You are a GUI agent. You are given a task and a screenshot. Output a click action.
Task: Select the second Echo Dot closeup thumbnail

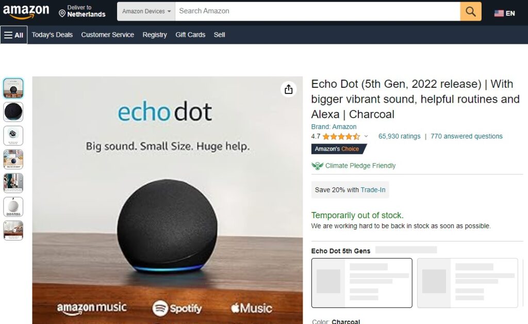click(x=13, y=112)
